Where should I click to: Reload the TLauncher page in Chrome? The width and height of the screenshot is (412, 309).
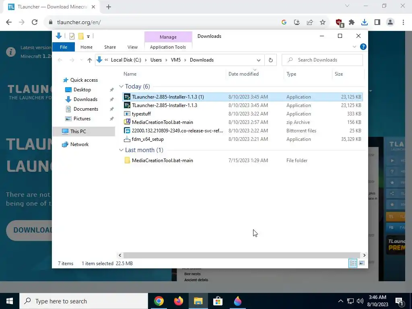[35, 23]
